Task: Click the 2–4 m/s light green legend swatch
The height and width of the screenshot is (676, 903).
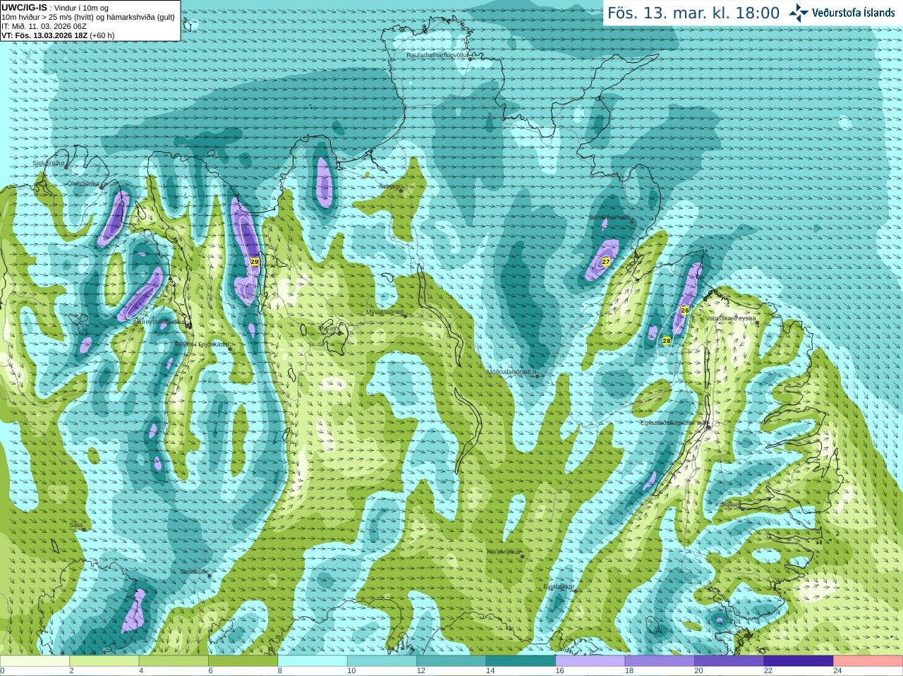Action: pos(104,661)
